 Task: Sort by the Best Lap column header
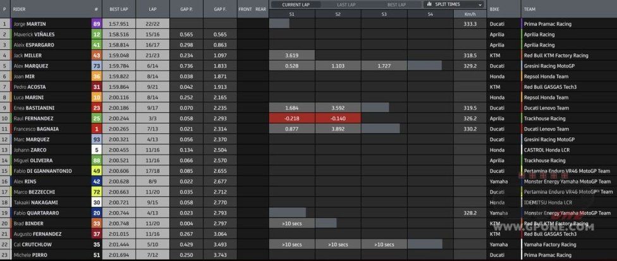click(119, 9)
